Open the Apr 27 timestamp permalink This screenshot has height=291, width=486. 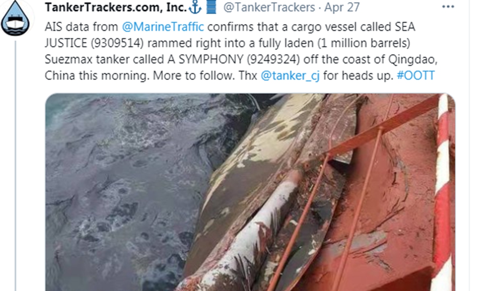tap(342, 7)
